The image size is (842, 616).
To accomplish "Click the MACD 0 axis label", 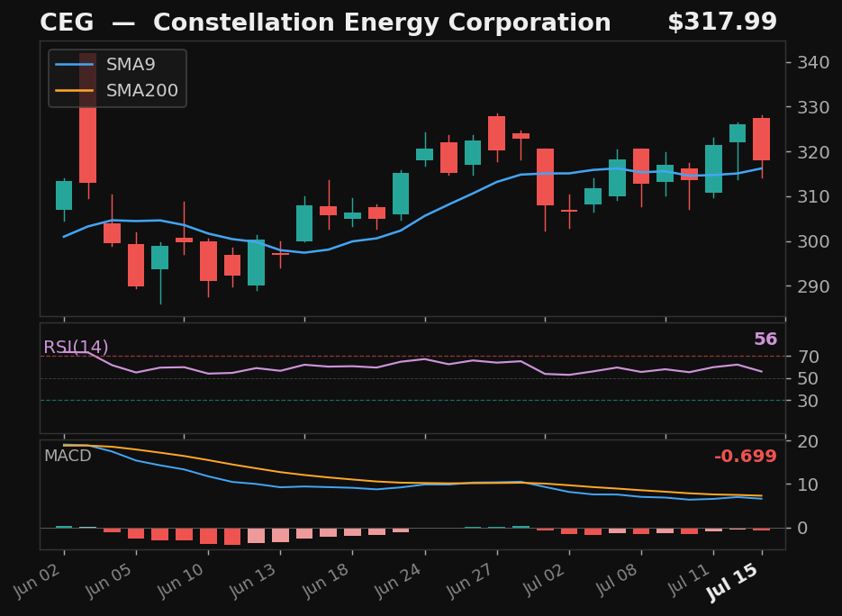I will (x=802, y=528).
